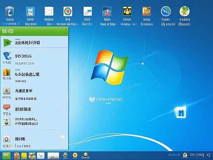Viewport: 213px width, 160px height.
Task: Open the penguin icon on the taskbar
Action: [65, 155]
